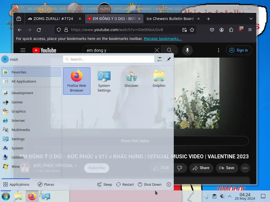
Task: Click the launcher Search field
Action: click(x=109, y=59)
